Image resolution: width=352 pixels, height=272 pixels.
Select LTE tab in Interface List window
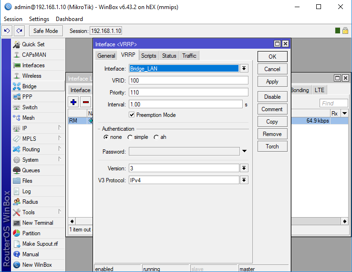click(320, 90)
